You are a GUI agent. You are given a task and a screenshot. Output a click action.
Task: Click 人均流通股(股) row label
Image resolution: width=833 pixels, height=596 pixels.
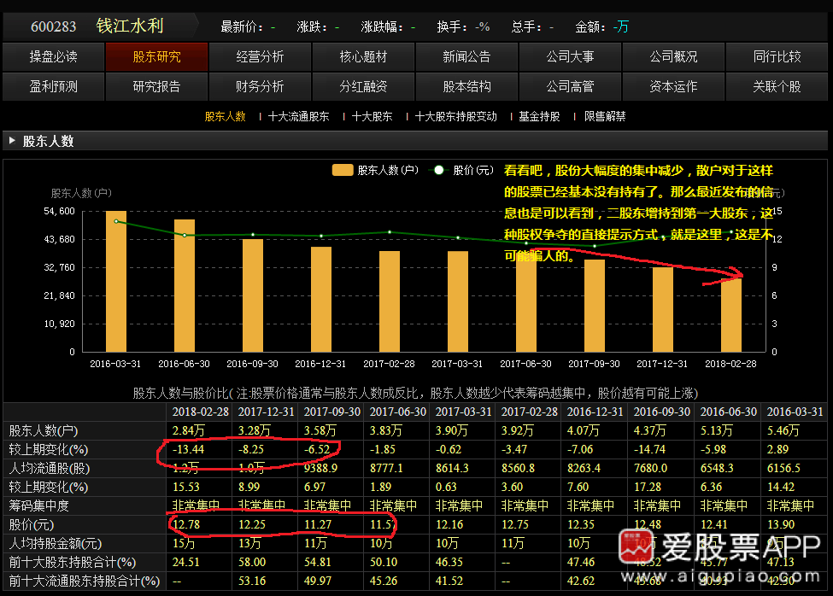coord(50,469)
